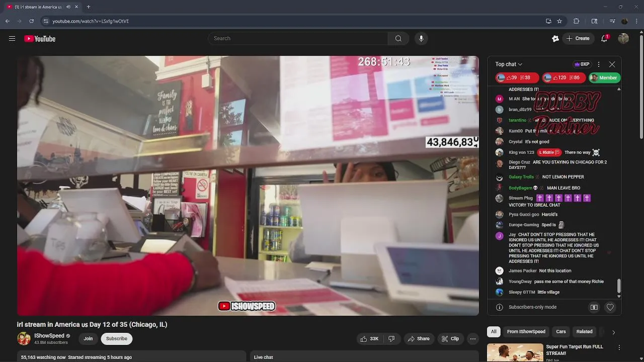Viewport: 644px width, 362px height.
Task: Open options for Super Fun Target Run video
Action: pyautogui.click(x=619, y=347)
